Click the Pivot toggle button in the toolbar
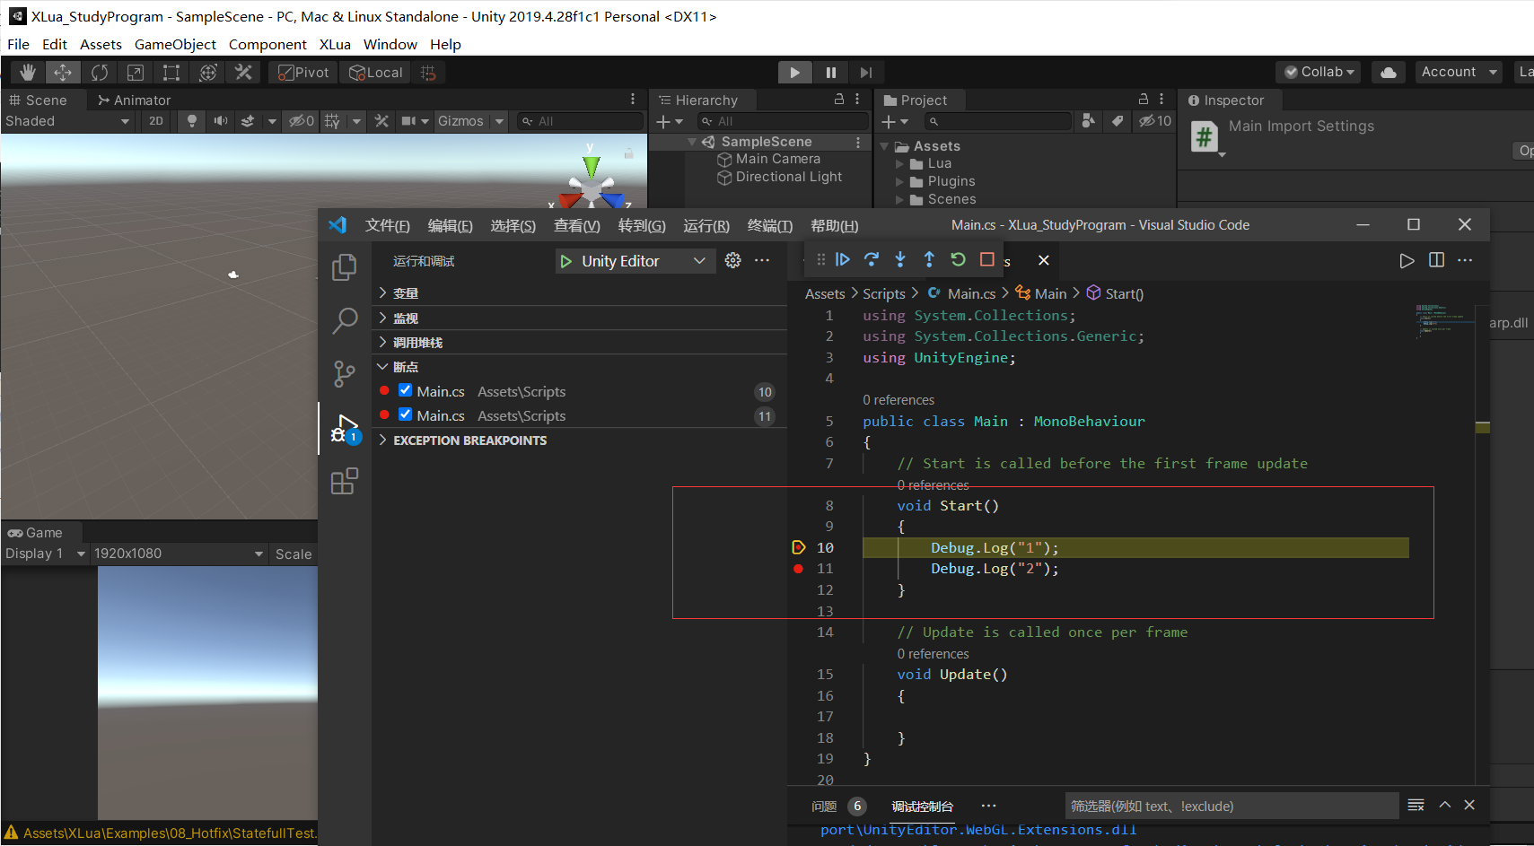Viewport: 1534px width, 846px height. (302, 72)
